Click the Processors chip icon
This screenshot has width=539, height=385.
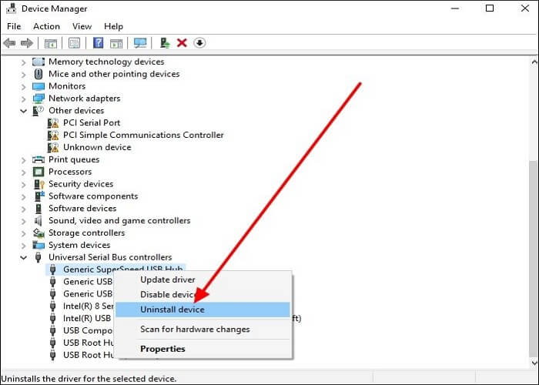point(38,172)
